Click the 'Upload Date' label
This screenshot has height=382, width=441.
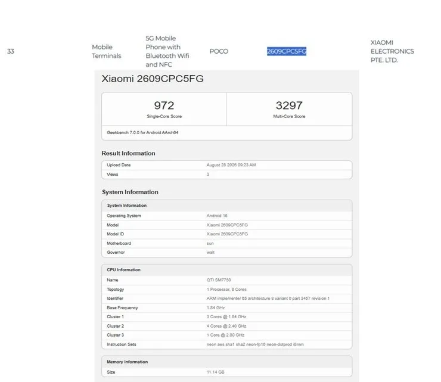click(x=119, y=165)
